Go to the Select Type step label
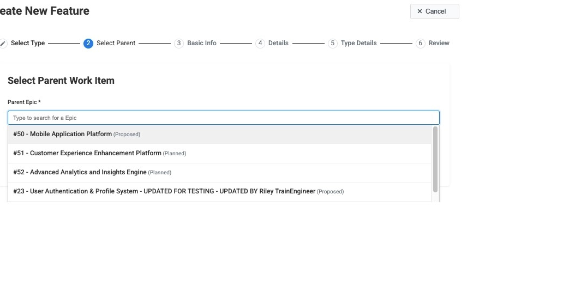563x298 pixels. click(x=28, y=44)
